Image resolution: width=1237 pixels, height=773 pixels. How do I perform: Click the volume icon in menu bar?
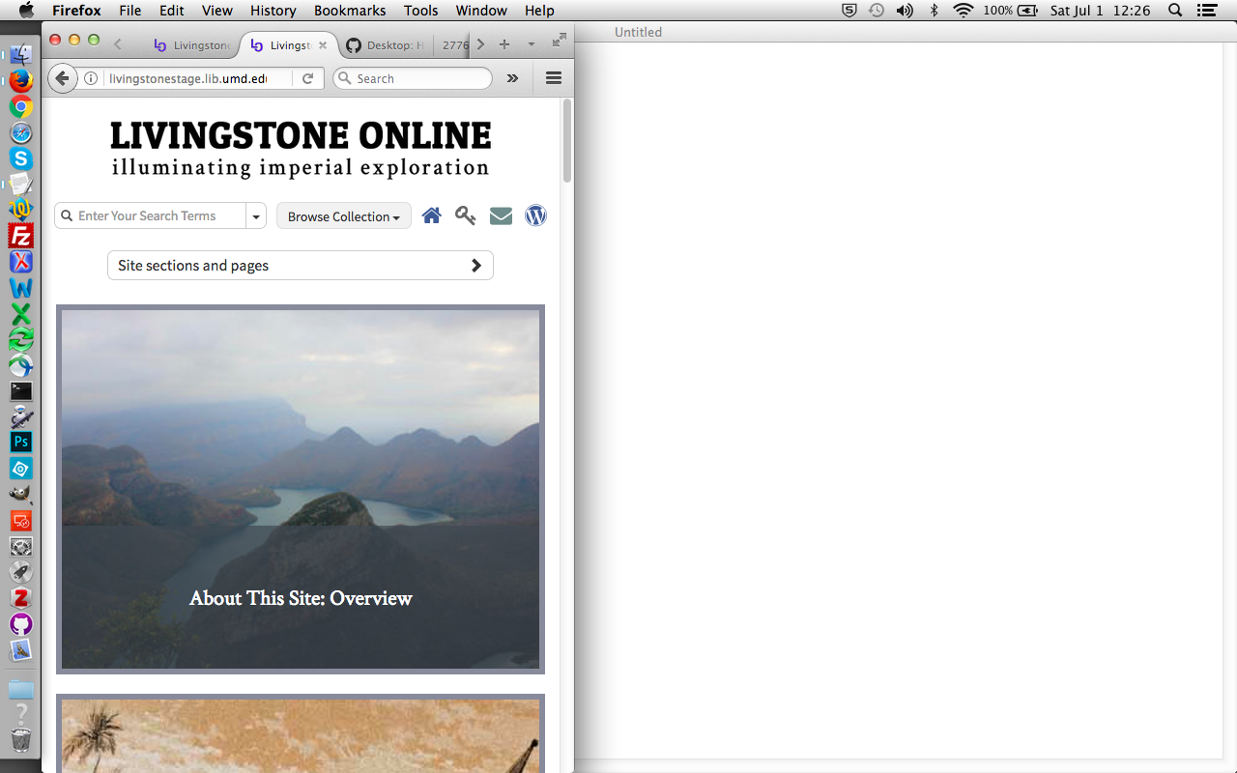[x=905, y=11]
